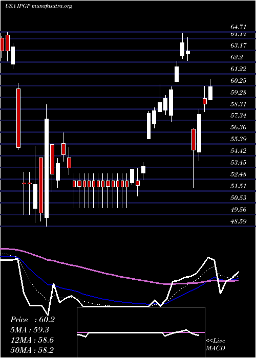The height and width of the screenshot is (358, 256).
Task: Click the 5MA : 59.3 readout
Action: pyautogui.click(x=30, y=330)
